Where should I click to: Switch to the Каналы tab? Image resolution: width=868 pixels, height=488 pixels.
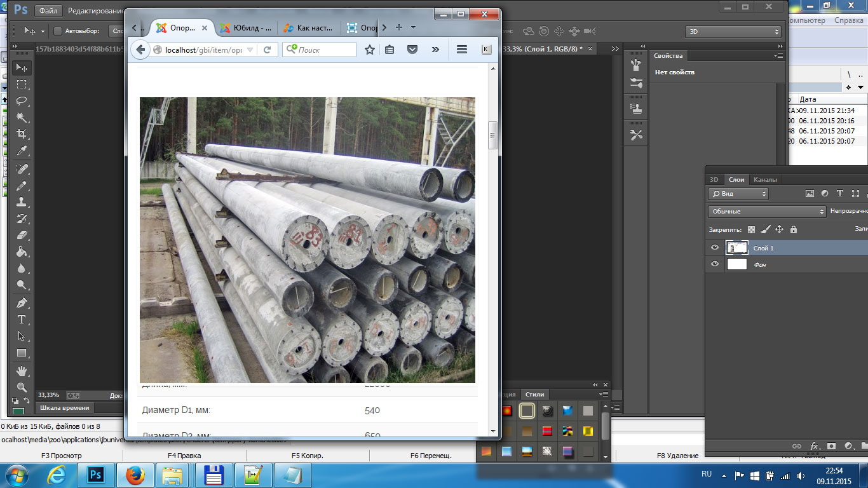tap(765, 180)
